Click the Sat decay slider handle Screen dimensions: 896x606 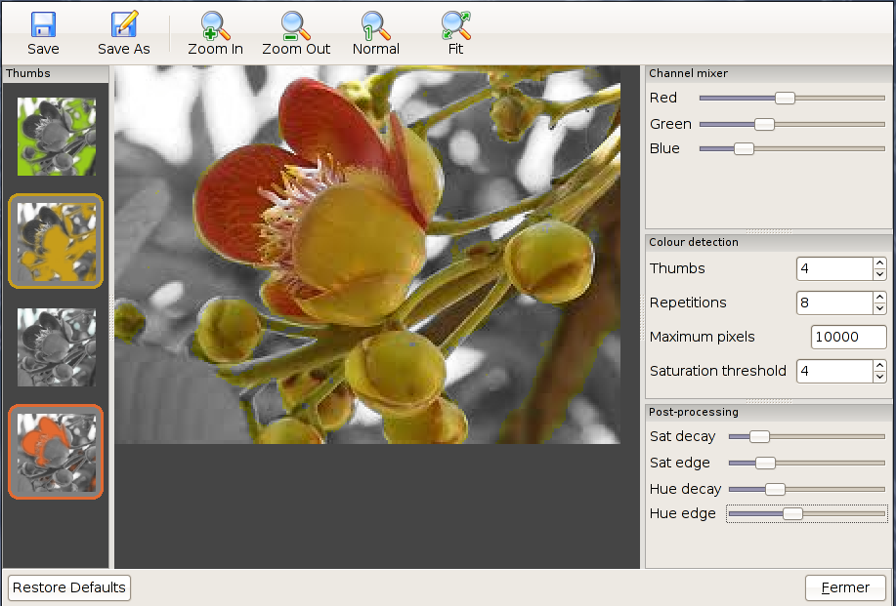(759, 436)
